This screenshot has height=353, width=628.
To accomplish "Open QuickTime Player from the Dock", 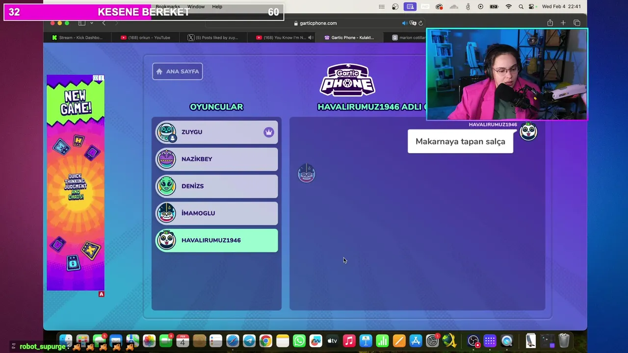I will (507, 341).
